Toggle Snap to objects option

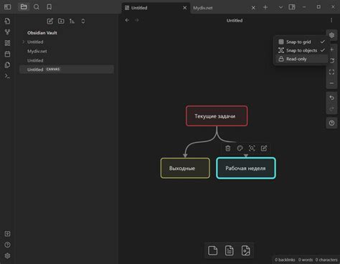301,50
